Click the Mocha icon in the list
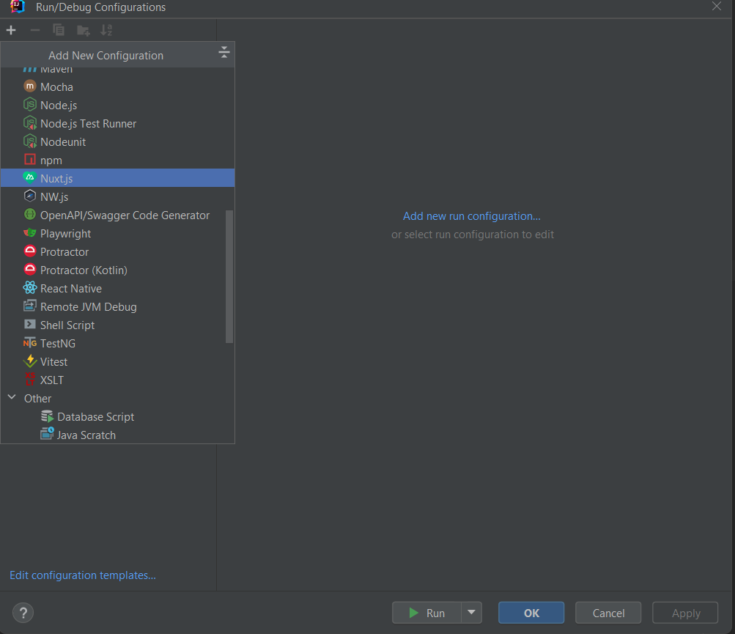 coord(30,86)
